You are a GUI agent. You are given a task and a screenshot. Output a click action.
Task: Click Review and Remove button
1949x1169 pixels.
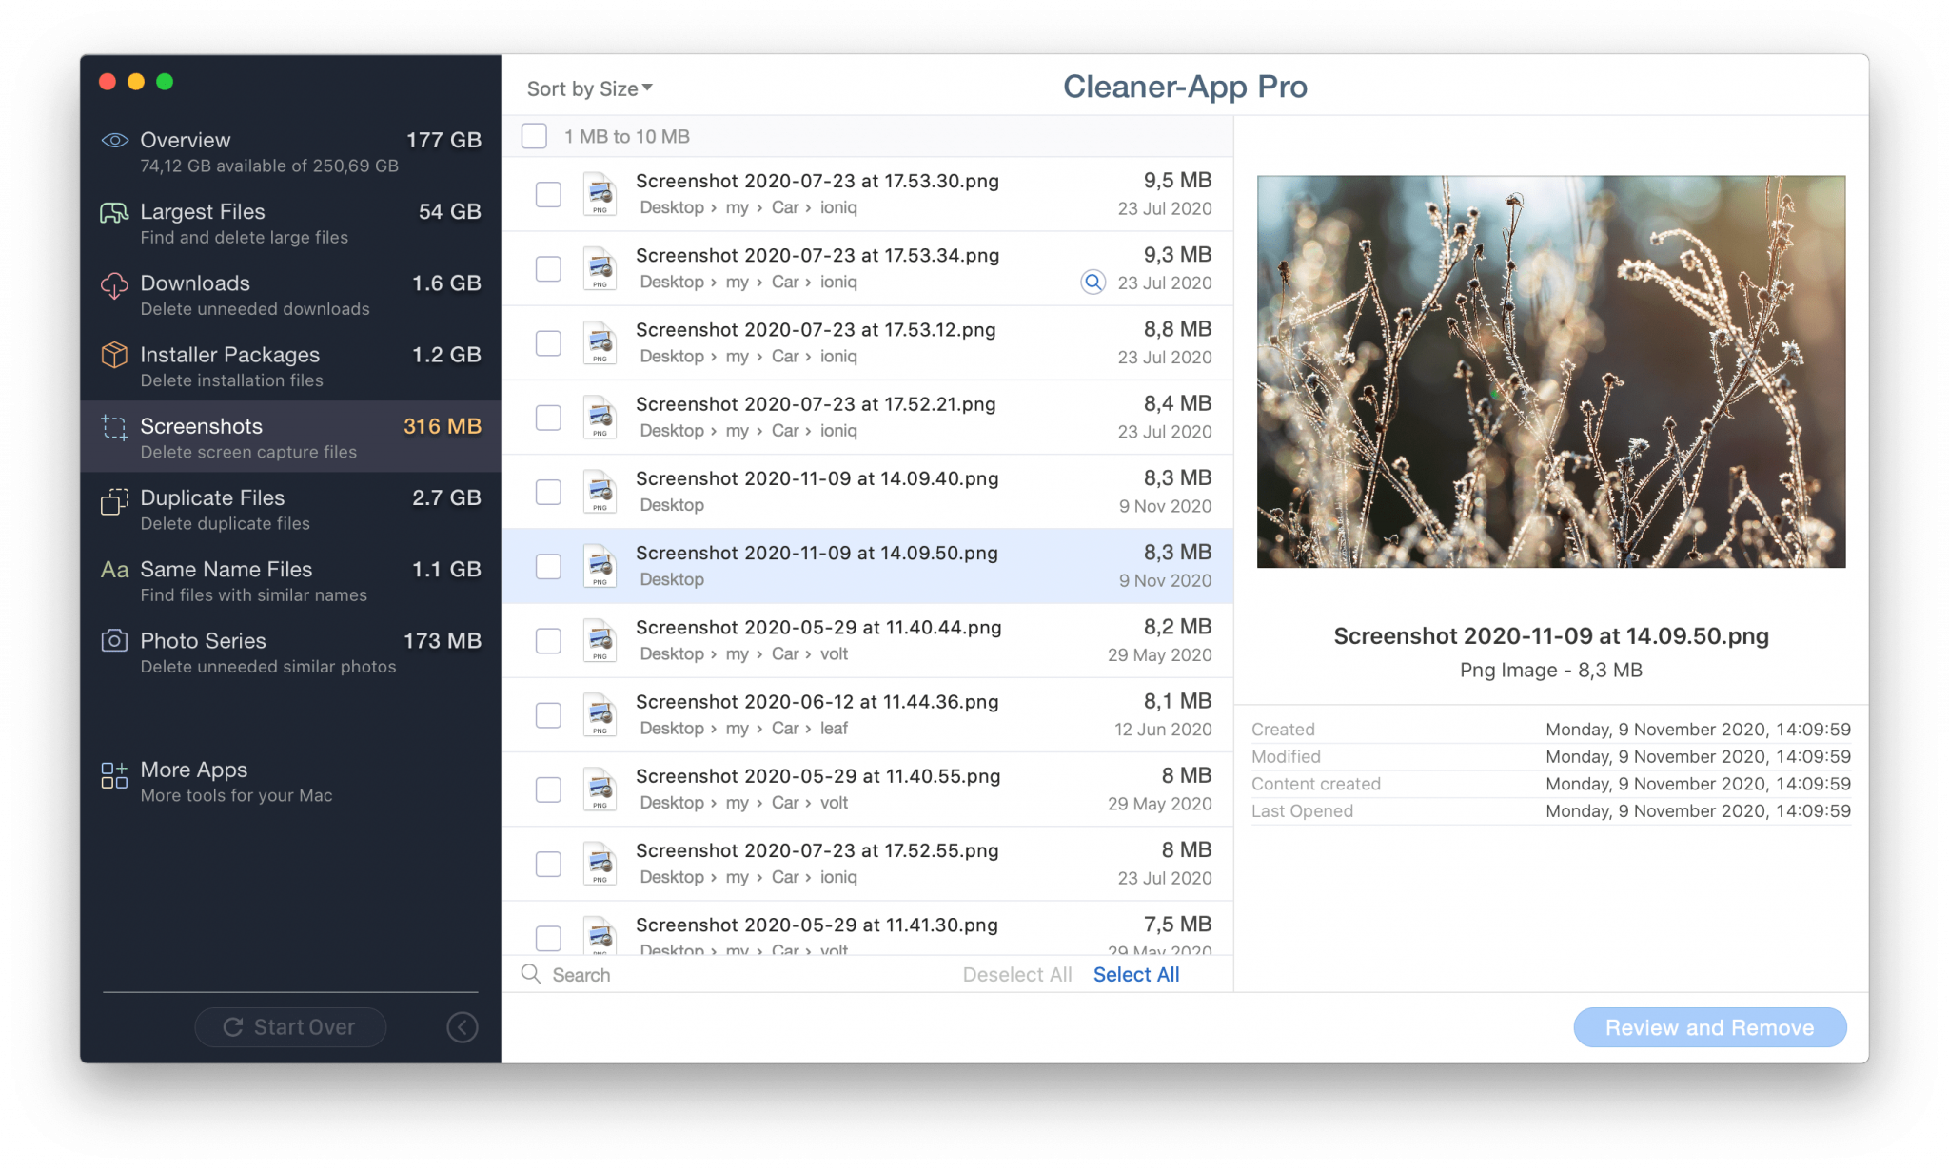pyautogui.click(x=1709, y=1027)
